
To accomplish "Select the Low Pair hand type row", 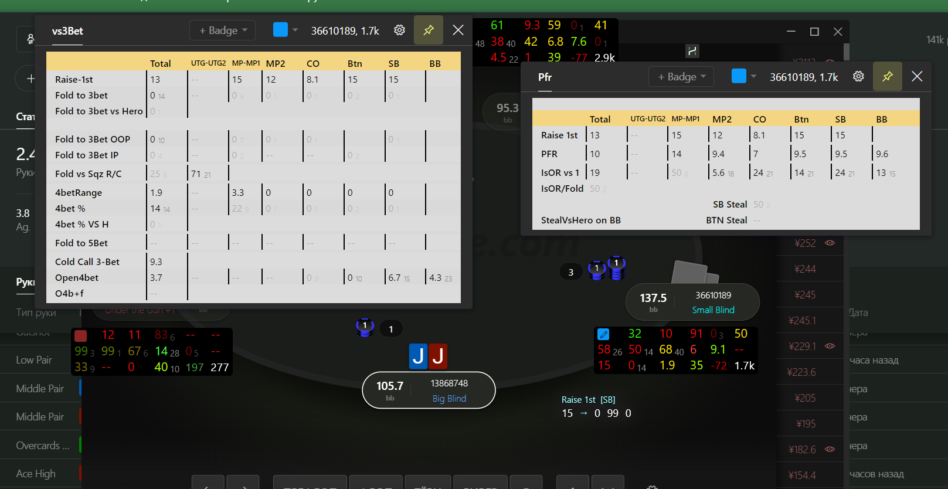I will tap(41, 360).
